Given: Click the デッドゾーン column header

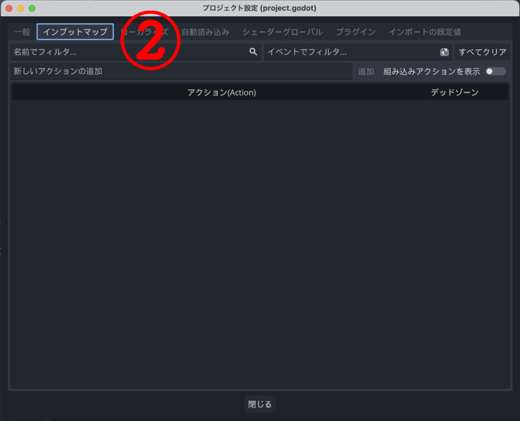Looking at the screenshot, I should click(x=454, y=92).
